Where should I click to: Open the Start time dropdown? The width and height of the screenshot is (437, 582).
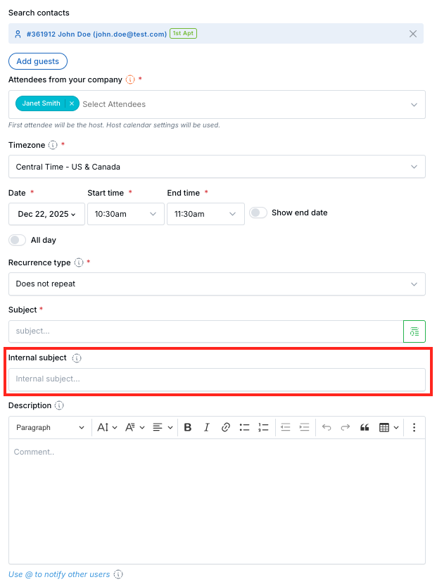[x=125, y=214]
